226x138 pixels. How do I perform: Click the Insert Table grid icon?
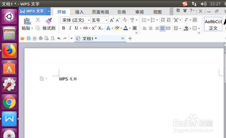click(x=195, y=20)
